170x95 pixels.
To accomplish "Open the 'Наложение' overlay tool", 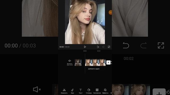I will 97,91.
